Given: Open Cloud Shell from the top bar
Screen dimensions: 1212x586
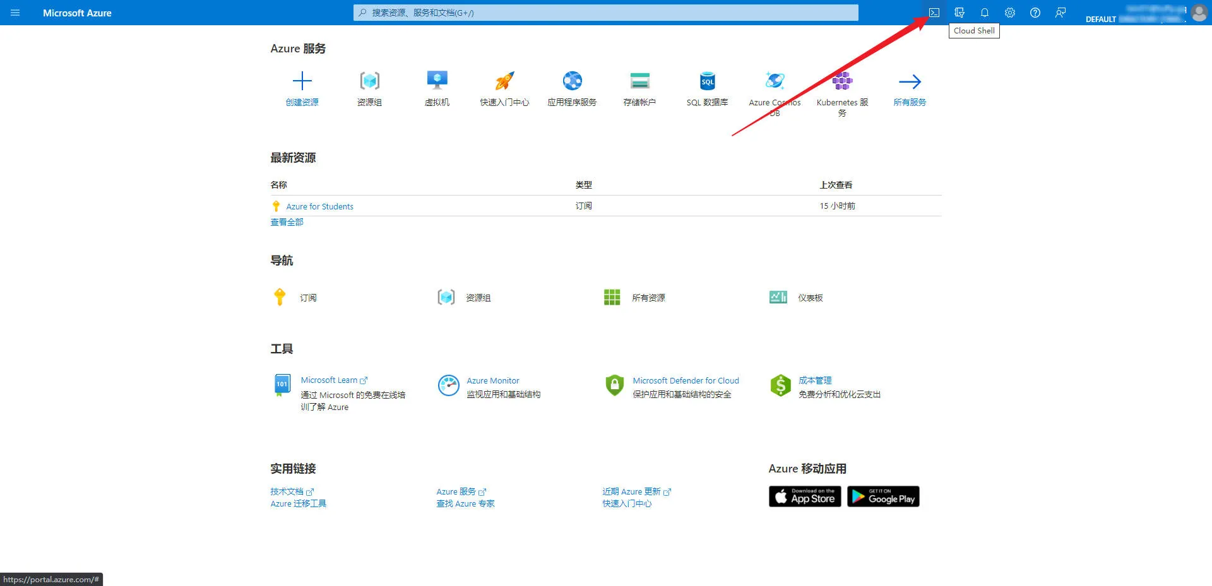Looking at the screenshot, I should coord(934,13).
